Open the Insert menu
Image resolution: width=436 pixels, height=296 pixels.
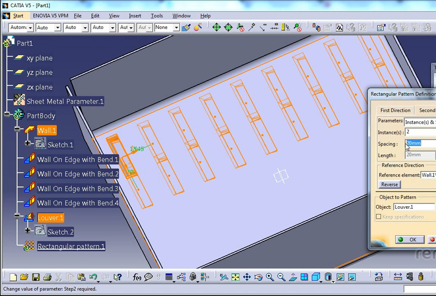click(135, 16)
